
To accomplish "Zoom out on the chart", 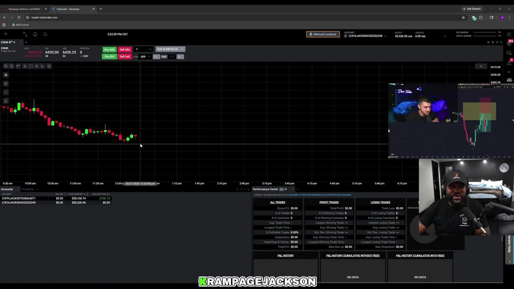I will (12, 66).
